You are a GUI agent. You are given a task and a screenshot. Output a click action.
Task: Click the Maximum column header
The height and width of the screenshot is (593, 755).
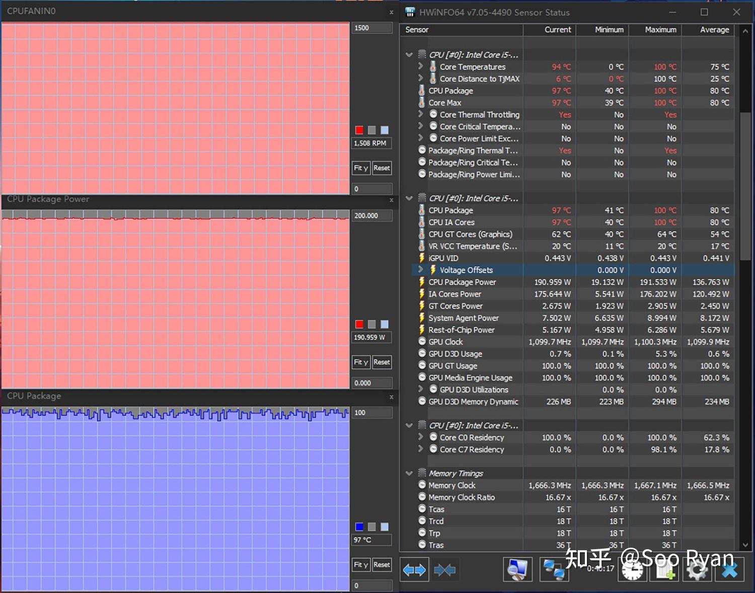coord(655,30)
